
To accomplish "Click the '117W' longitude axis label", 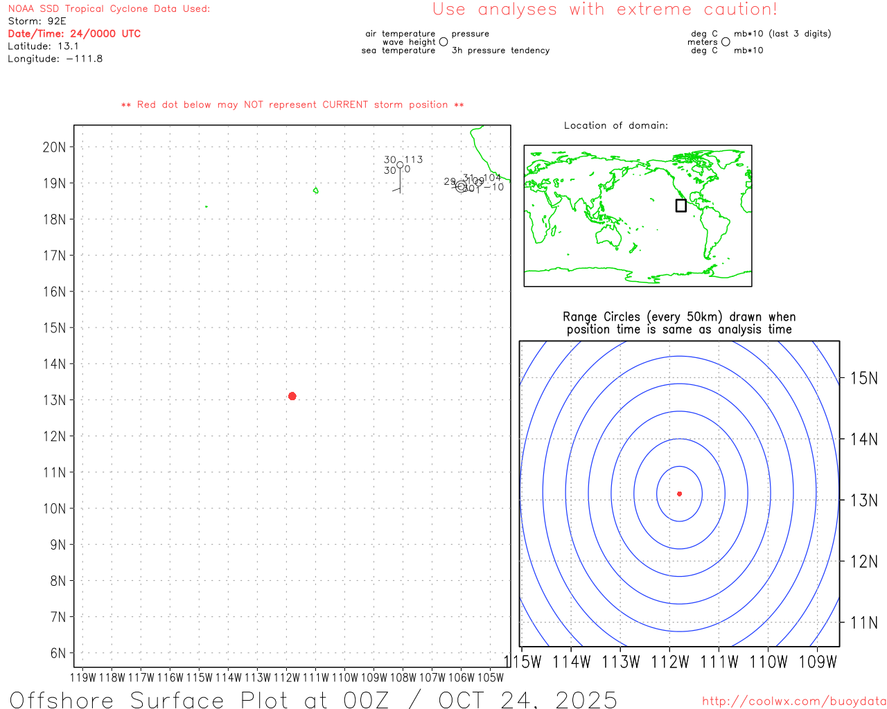I will pos(141,678).
